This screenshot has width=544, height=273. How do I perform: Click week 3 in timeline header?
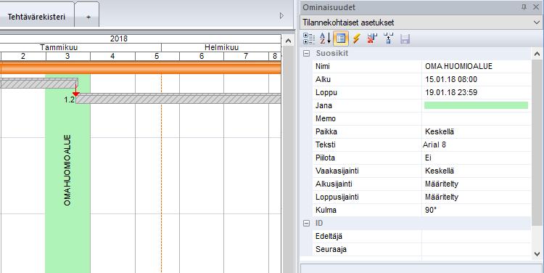[x=67, y=56]
